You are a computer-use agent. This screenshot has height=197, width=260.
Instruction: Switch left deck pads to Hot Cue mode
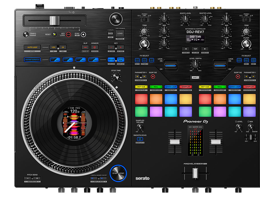[141, 87]
